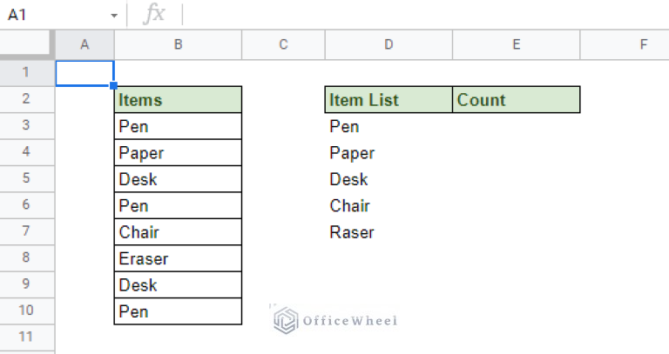Select column E header
Screen dimensions: 669x354
coord(516,44)
